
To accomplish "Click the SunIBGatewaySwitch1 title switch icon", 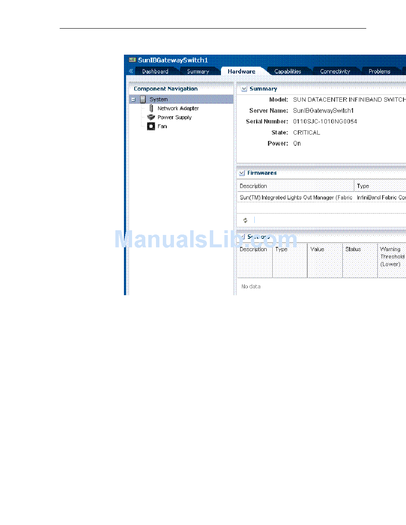I will coord(132,60).
